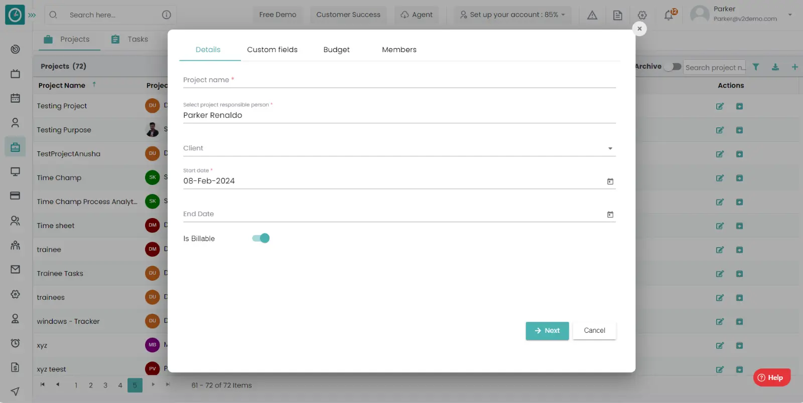803x403 pixels.
Task: Open the TV monitor icon in sidebar
Action: [15, 74]
